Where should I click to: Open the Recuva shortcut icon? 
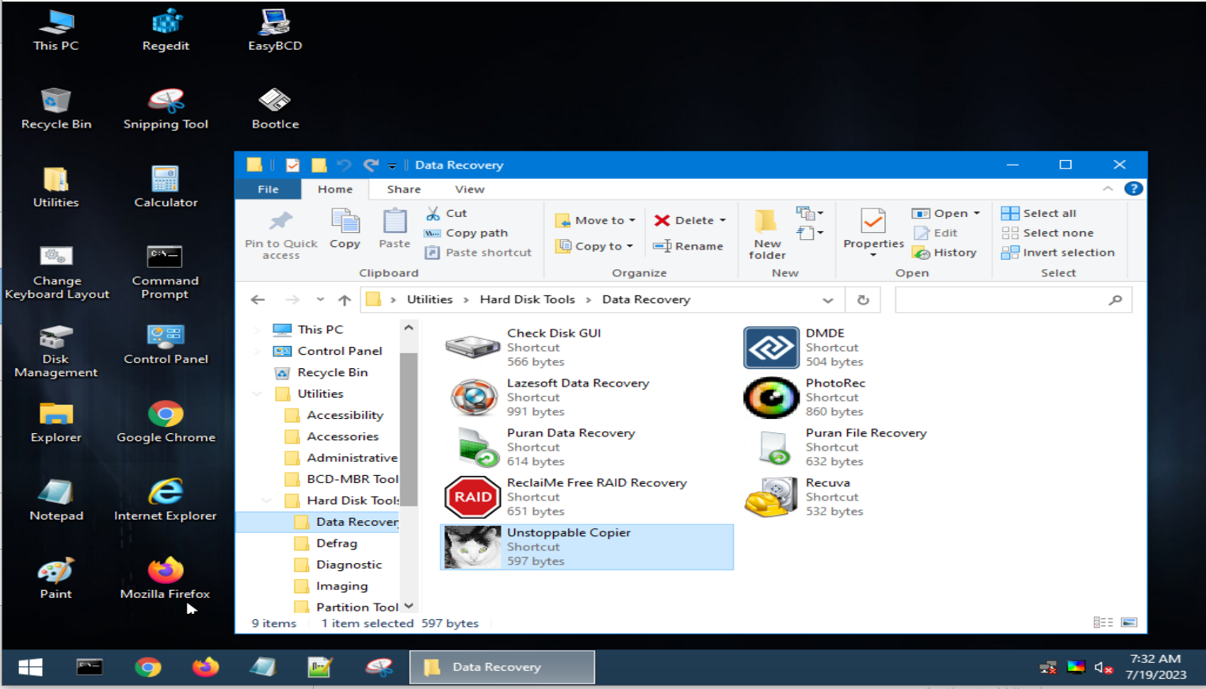[771, 497]
